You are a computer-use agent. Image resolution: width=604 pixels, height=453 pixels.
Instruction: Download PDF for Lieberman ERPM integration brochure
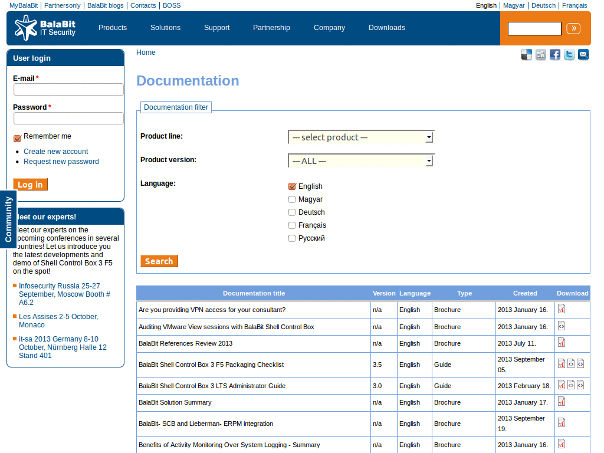(x=562, y=422)
